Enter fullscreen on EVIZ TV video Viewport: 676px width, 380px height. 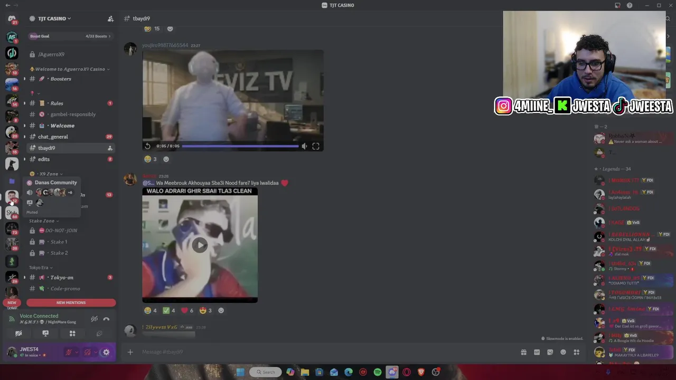tap(316, 146)
